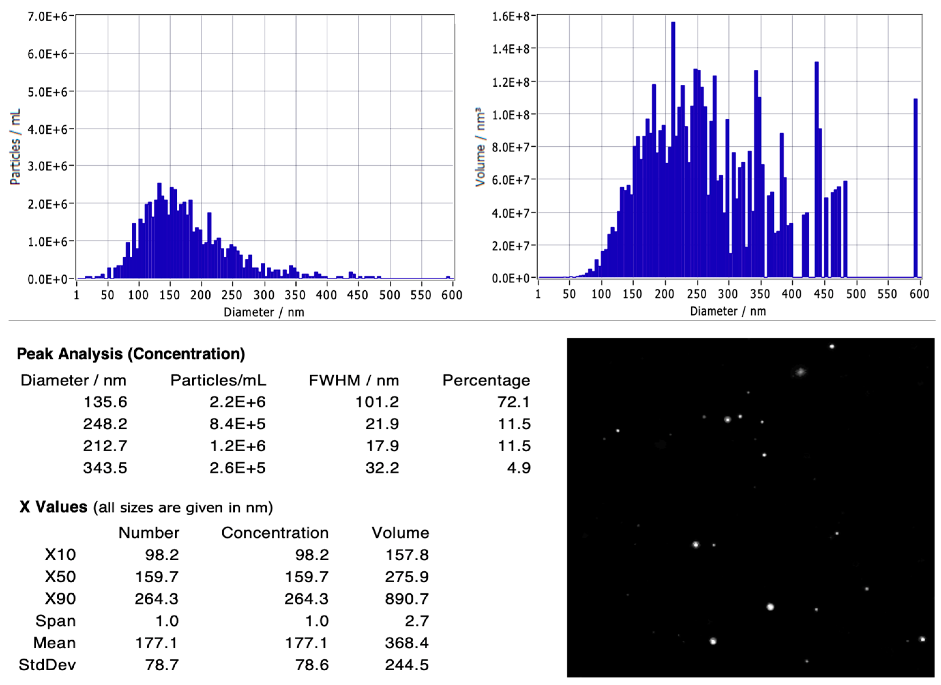Select the X50 row label
Screen dimensions: 941x685
60,577
